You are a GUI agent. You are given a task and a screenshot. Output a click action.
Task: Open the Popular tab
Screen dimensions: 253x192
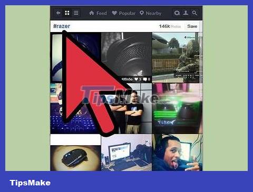pos(124,13)
